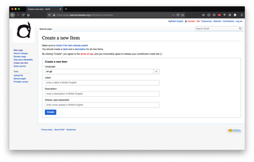Open Recent changes in sidebar
Screen dimensions: 254x162
tap(21, 53)
